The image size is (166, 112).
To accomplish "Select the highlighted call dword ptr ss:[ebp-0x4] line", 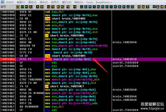I will (83, 59).
